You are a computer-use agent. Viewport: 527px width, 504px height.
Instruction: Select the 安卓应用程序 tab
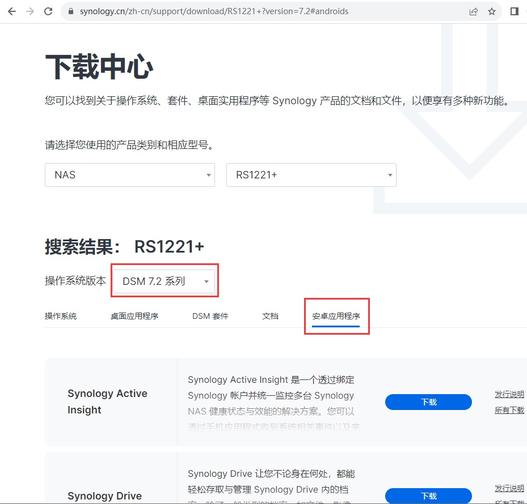[336, 316]
